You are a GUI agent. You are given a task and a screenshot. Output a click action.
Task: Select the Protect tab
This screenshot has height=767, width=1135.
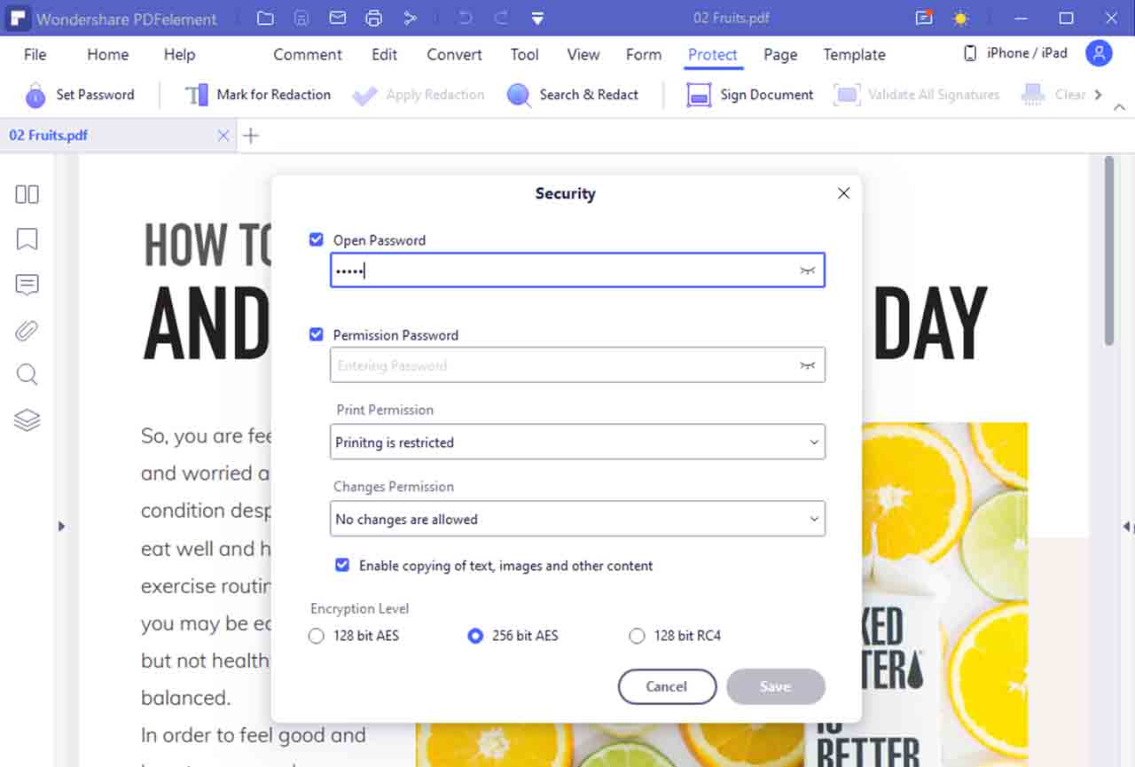[x=713, y=54]
